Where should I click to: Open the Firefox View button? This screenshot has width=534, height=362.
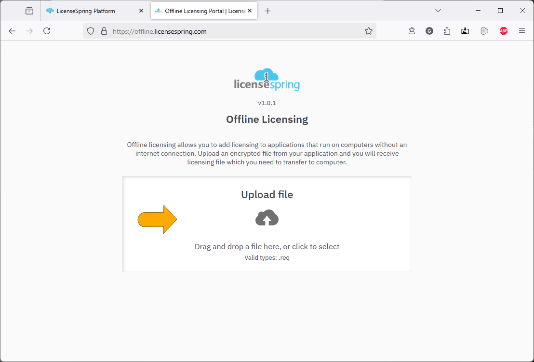[x=29, y=11]
